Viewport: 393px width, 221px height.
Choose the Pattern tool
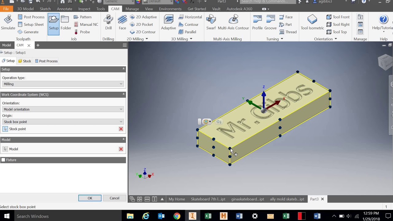coord(83,17)
